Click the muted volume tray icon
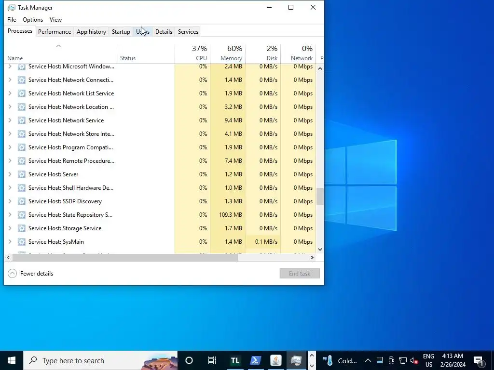 (x=414, y=360)
